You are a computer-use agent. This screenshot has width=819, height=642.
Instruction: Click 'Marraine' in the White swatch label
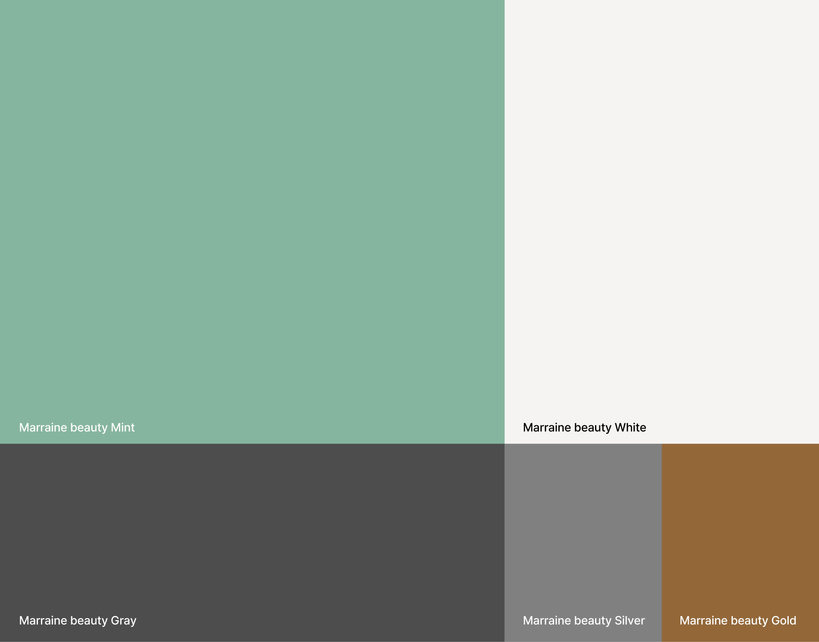click(x=546, y=427)
